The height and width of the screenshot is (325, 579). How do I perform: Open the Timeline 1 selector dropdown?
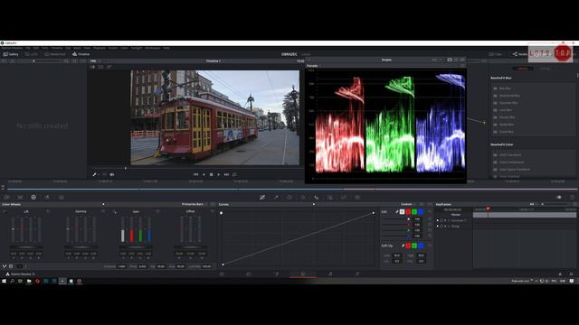(215, 61)
